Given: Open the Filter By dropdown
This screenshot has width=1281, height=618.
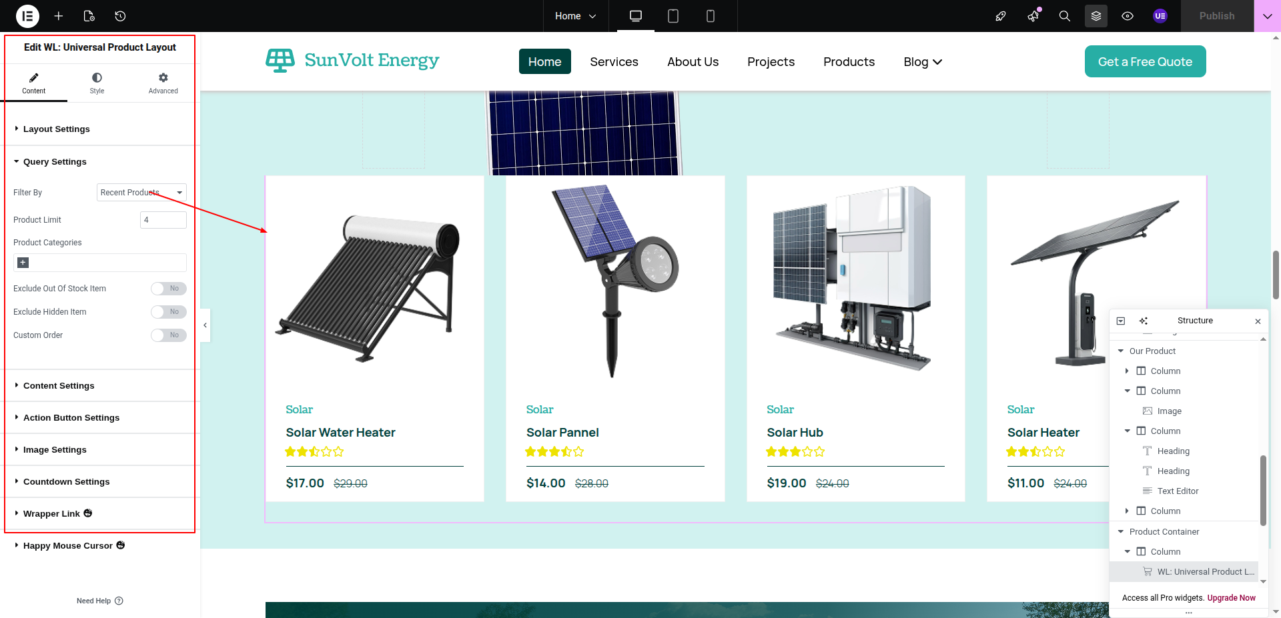Looking at the screenshot, I should (141, 193).
